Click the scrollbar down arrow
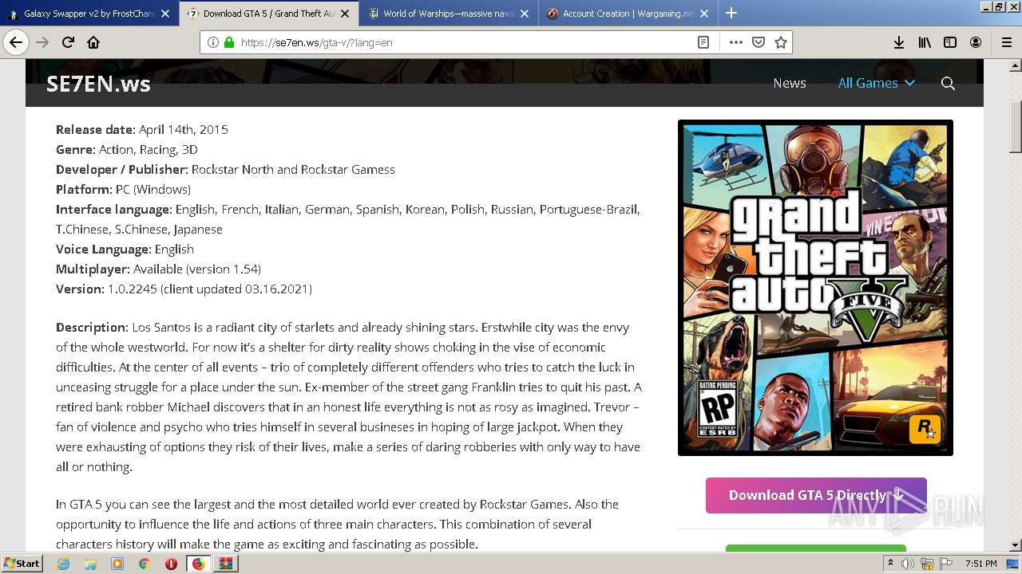The image size is (1022, 574). click(1015, 545)
